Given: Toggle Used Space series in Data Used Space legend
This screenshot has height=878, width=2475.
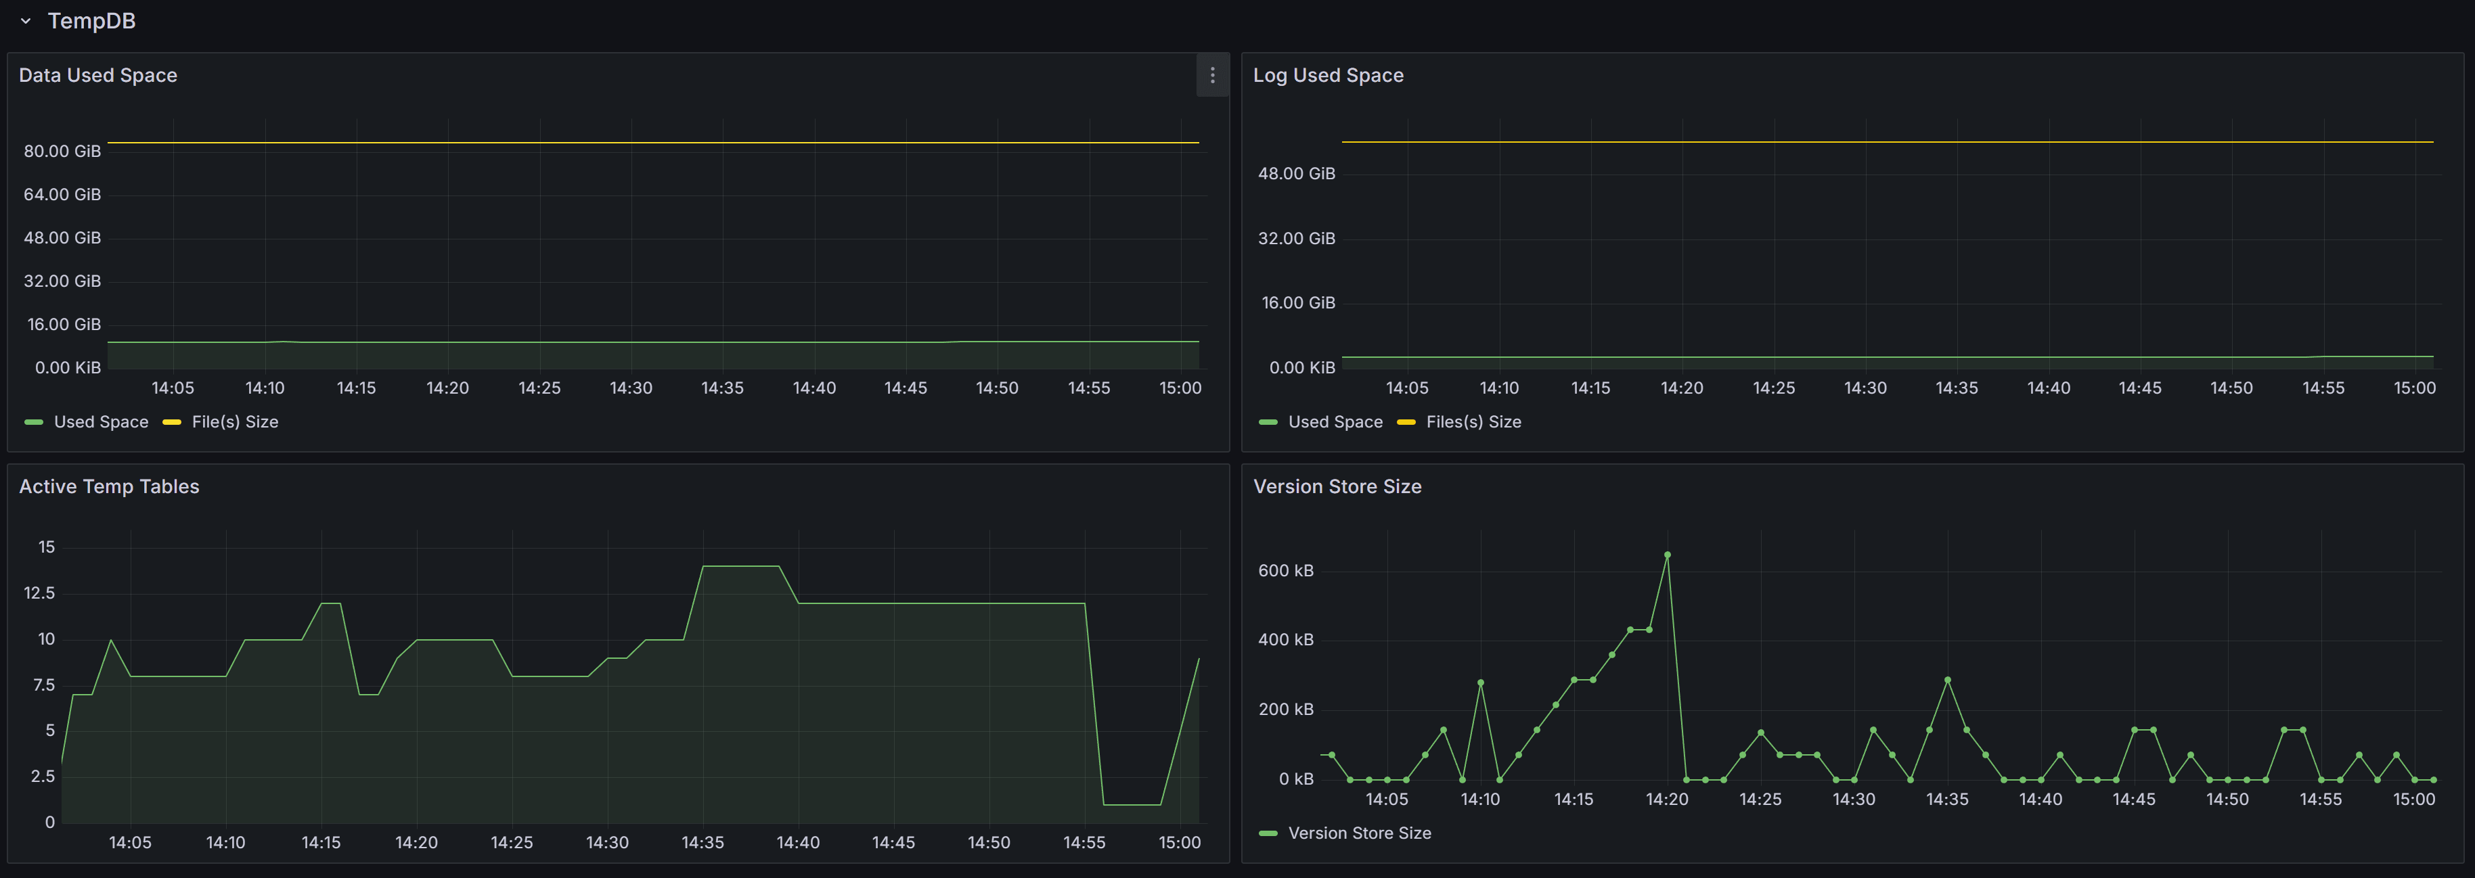Looking at the screenshot, I should (x=101, y=421).
